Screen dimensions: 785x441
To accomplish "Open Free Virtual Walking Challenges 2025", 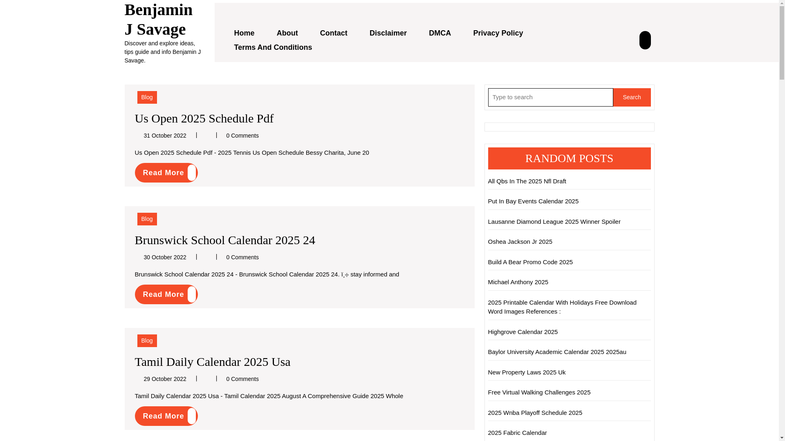I will pos(539,392).
